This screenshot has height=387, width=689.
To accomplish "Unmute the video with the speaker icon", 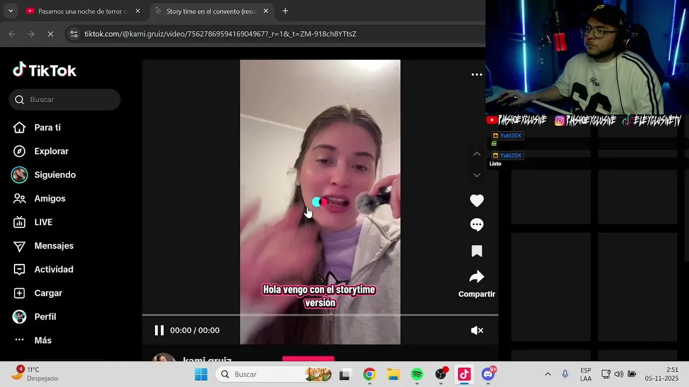I will pyautogui.click(x=477, y=331).
